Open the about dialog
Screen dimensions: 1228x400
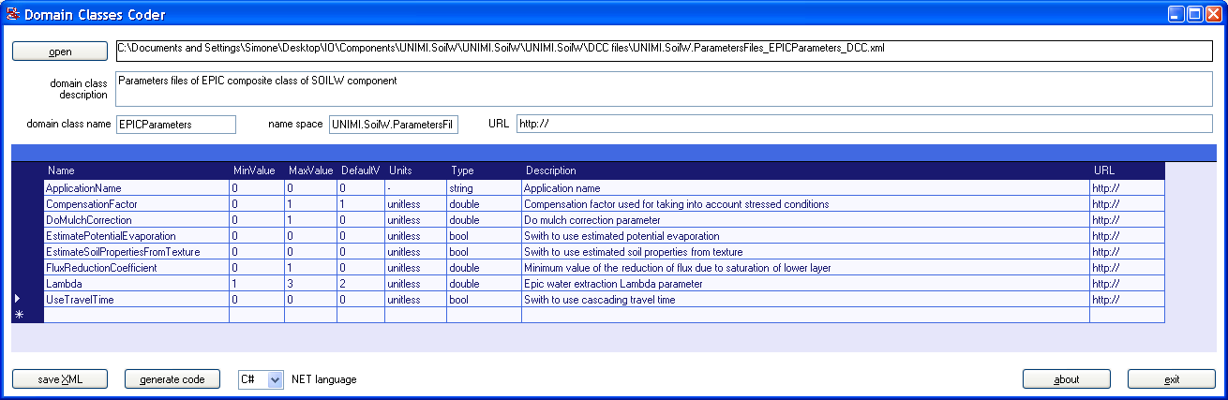(1067, 379)
